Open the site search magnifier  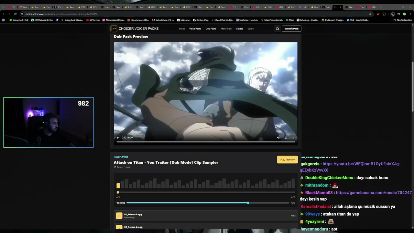pyautogui.click(x=277, y=29)
